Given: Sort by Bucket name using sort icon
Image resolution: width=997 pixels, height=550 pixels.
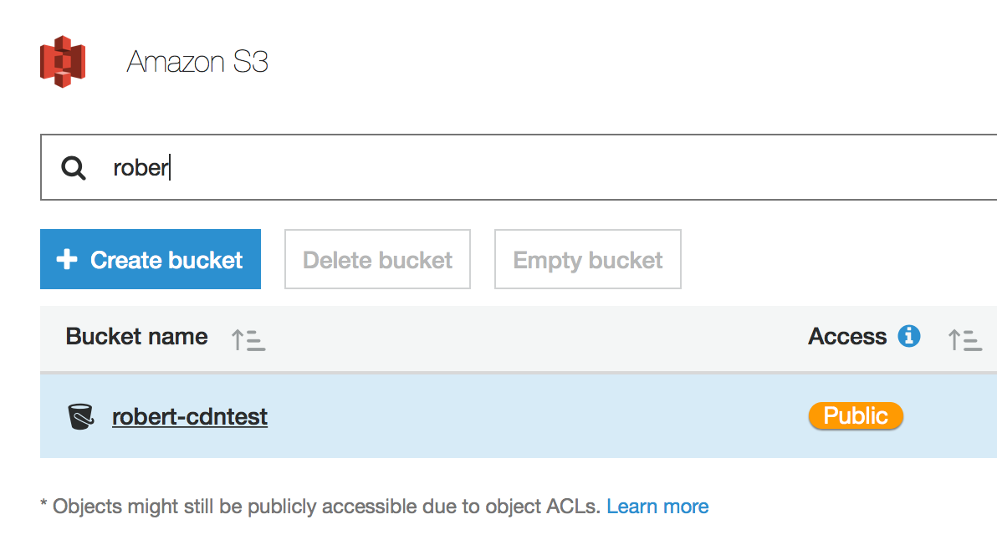Looking at the screenshot, I should point(248,339).
